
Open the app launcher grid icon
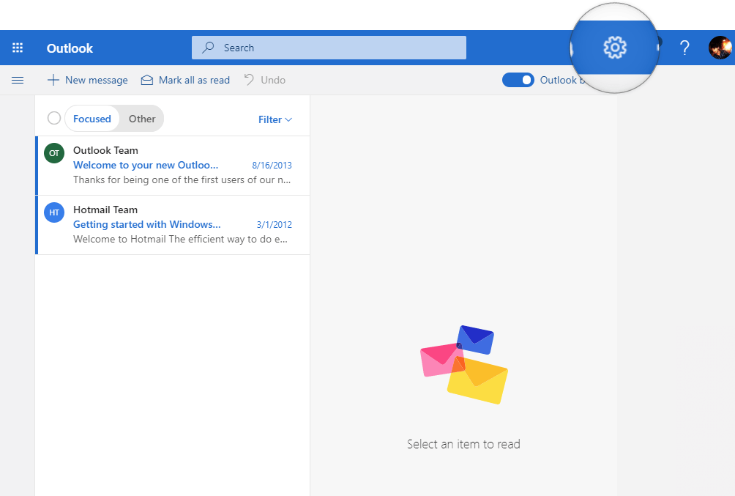click(x=18, y=48)
